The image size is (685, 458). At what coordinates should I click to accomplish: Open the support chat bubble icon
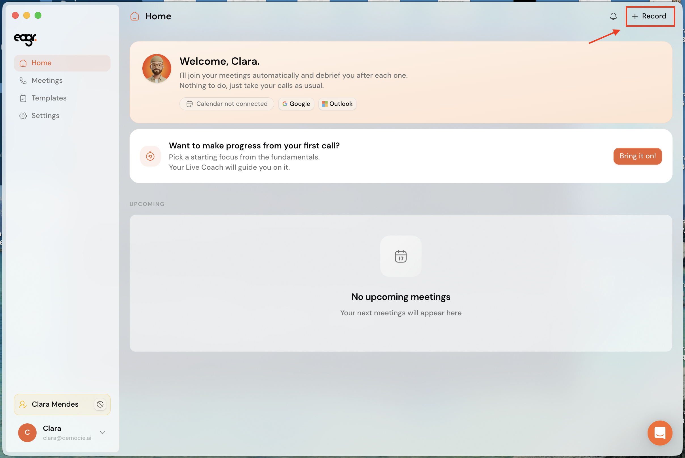click(x=659, y=432)
